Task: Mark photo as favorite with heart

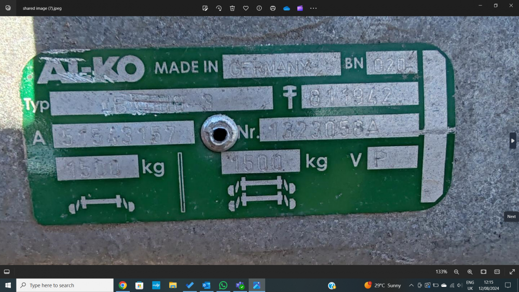Action: click(x=246, y=8)
